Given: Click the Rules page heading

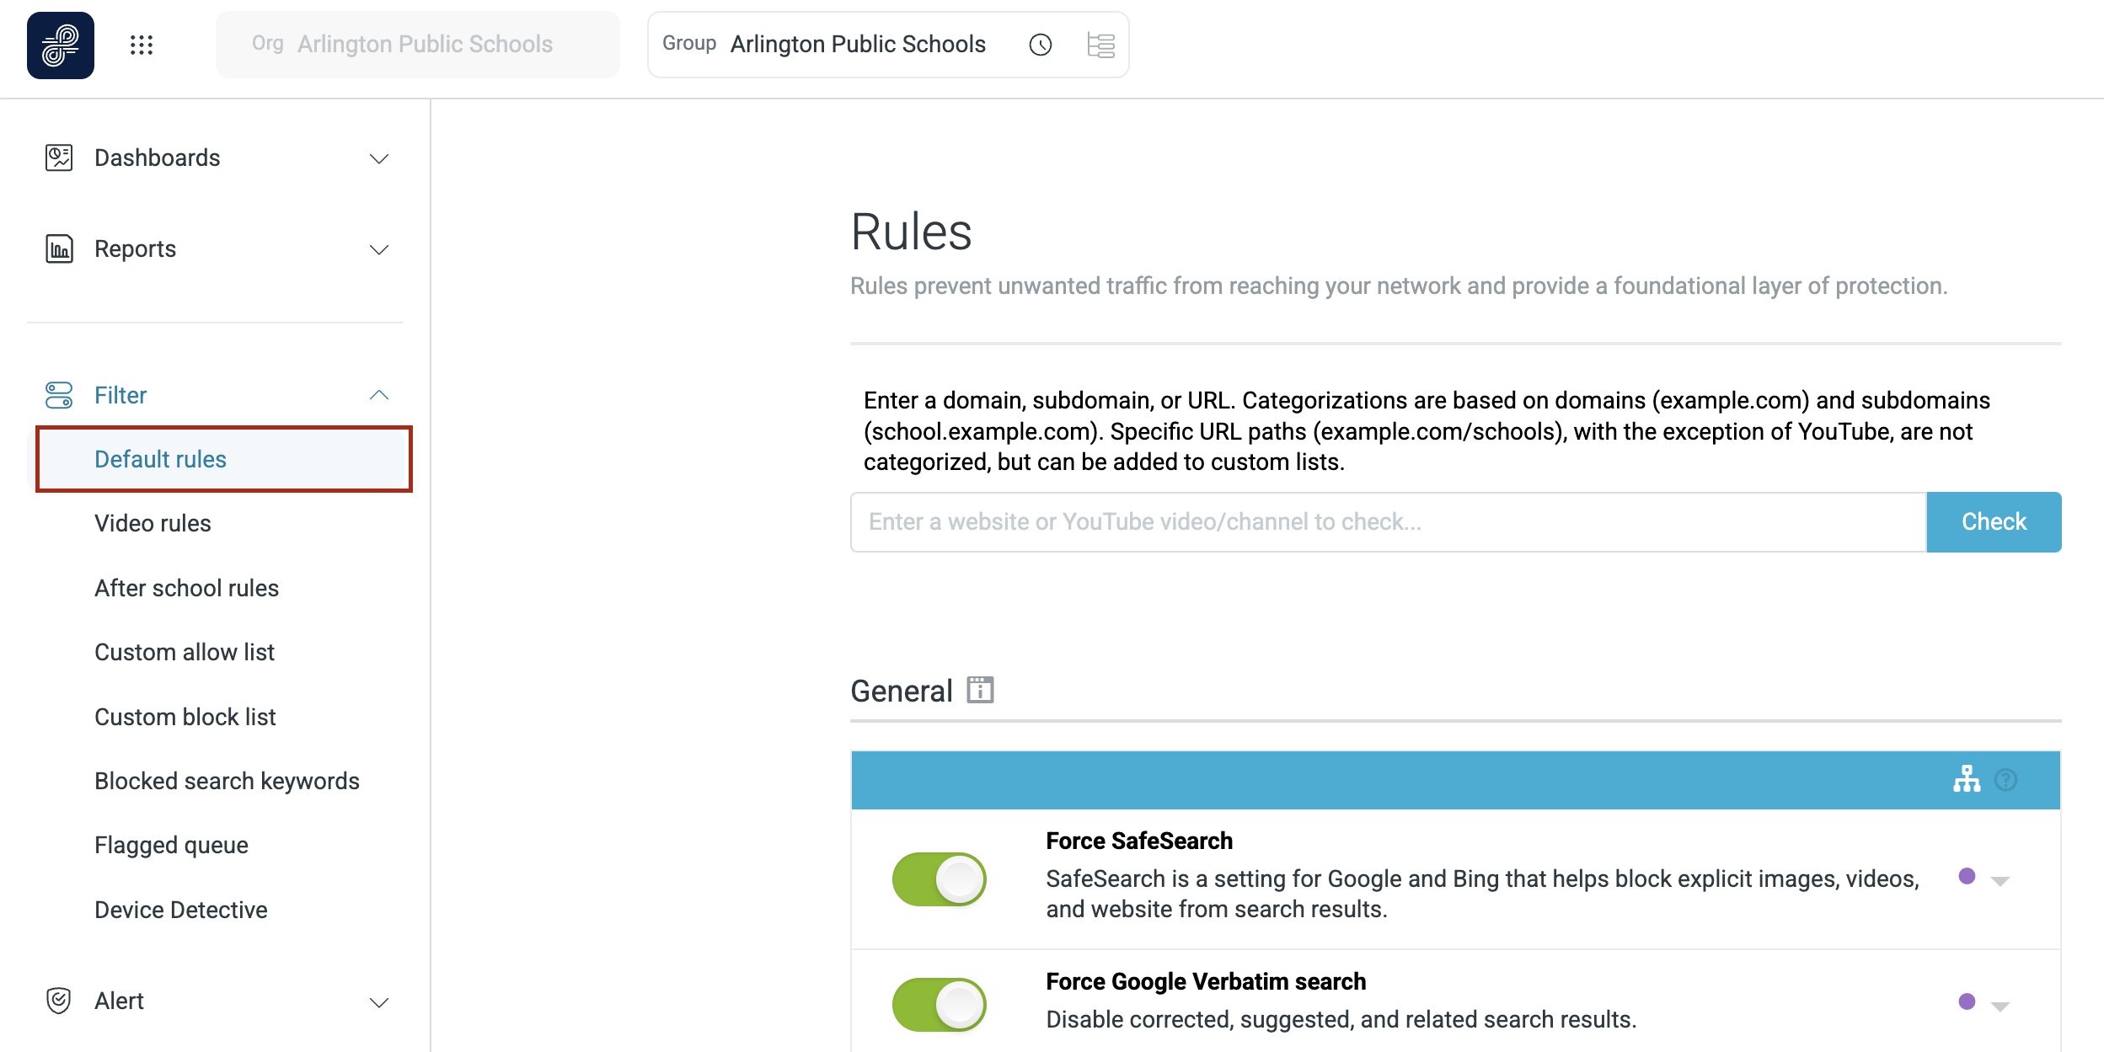Looking at the screenshot, I should 911,232.
